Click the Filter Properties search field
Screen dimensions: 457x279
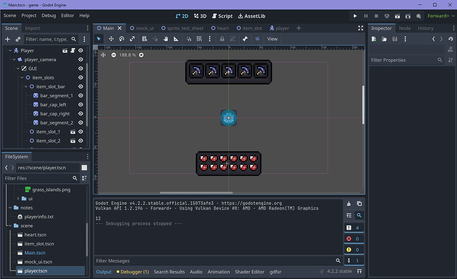[402, 60]
